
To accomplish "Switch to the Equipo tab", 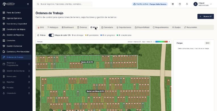I will (x=176, y=27).
